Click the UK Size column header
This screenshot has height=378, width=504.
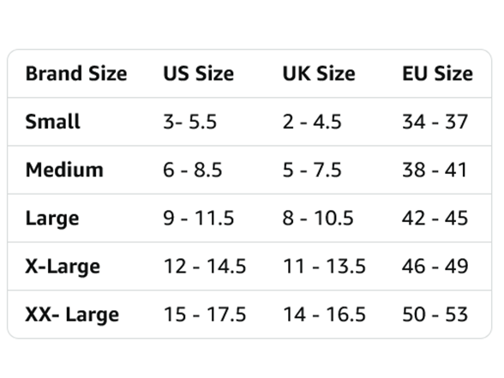point(319,74)
